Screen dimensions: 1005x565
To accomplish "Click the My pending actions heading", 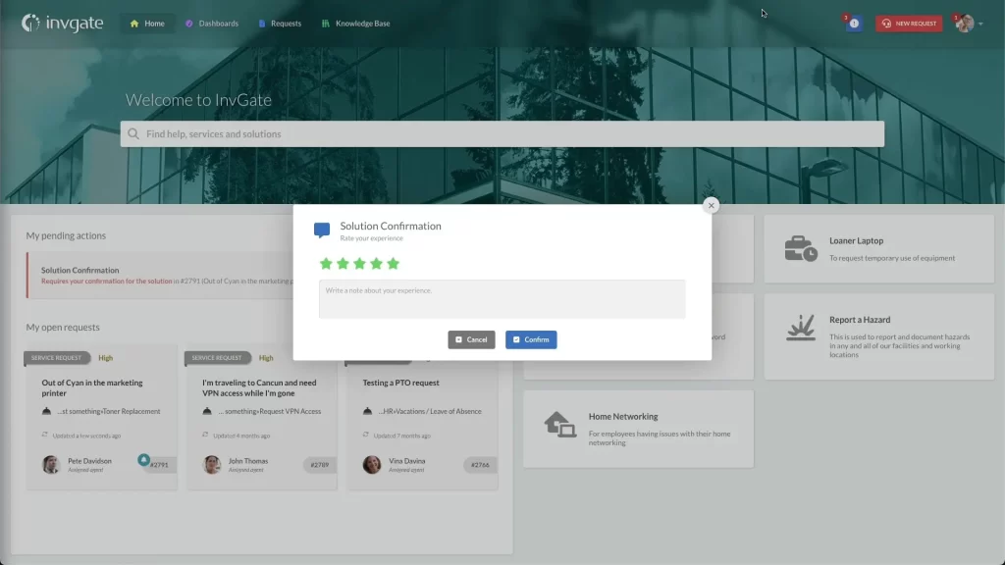I will (66, 235).
